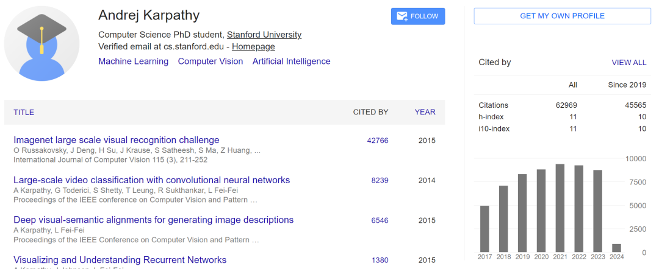The width and height of the screenshot is (659, 269).
Task: Click the 2024 bar in citation chart
Action: 616,248
